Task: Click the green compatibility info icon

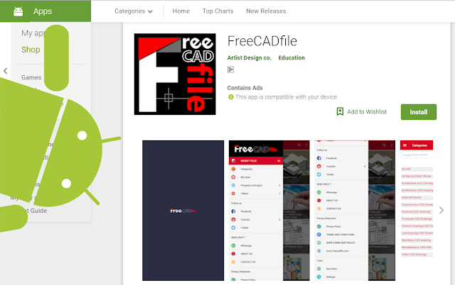Action: click(230, 97)
